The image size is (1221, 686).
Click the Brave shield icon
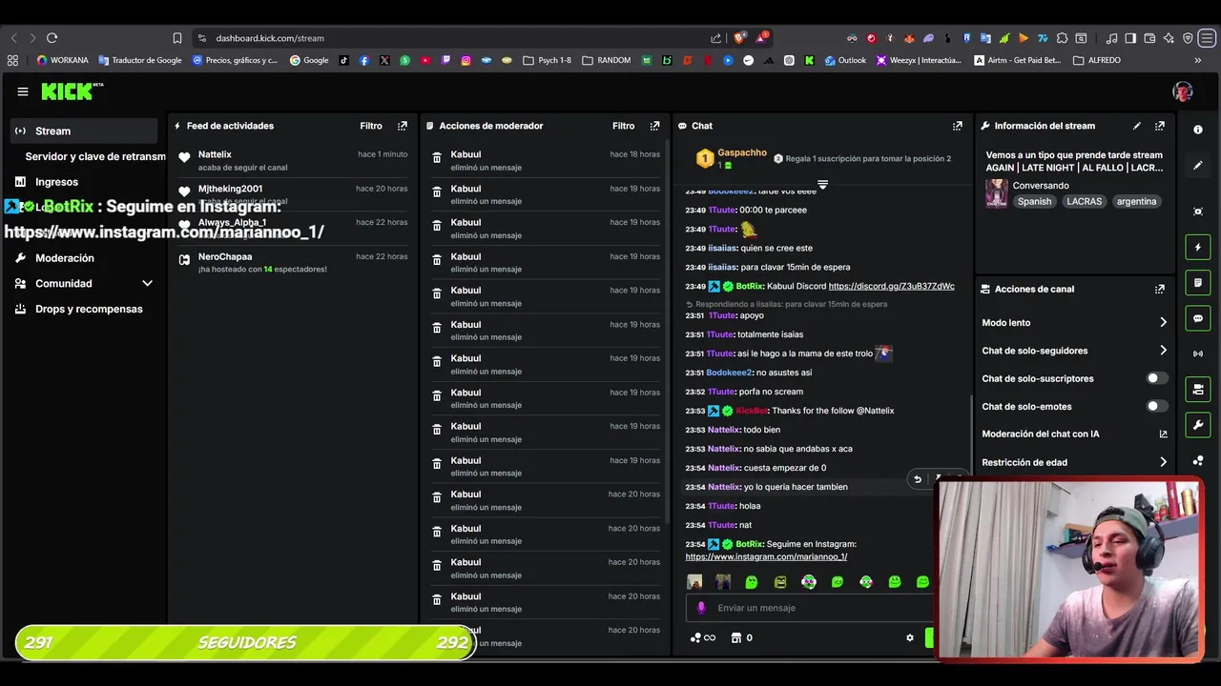(x=739, y=38)
